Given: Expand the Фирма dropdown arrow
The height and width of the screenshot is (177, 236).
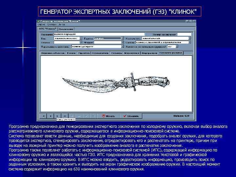Looking at the screenshot, I should (x=122, y=42).
